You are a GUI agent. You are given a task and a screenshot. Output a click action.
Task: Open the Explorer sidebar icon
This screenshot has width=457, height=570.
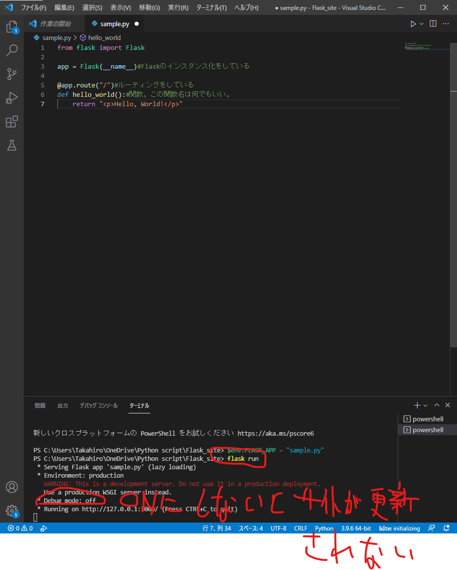pyautogui.click(x=12, y=27)
